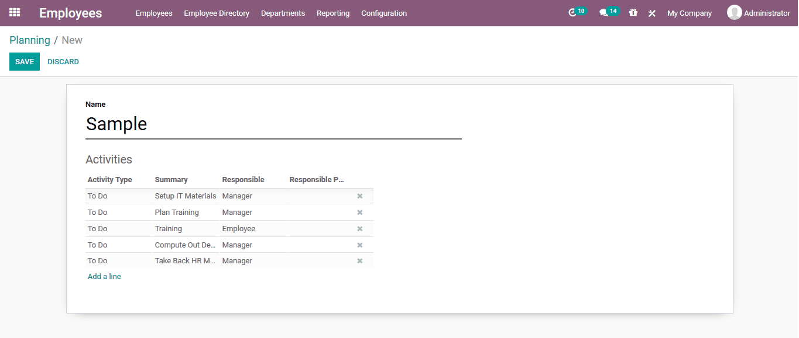Open the Configuration menu
Viewport: 799px width, 338px height.
coord(383,13)
